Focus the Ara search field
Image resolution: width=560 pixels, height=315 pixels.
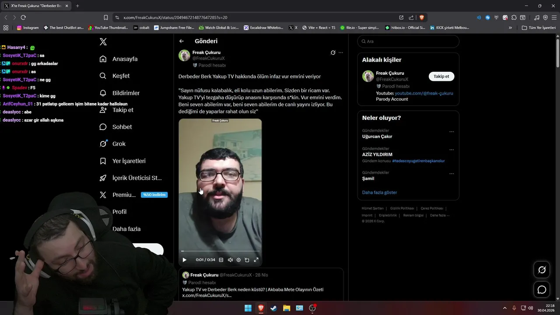[408, 41]
